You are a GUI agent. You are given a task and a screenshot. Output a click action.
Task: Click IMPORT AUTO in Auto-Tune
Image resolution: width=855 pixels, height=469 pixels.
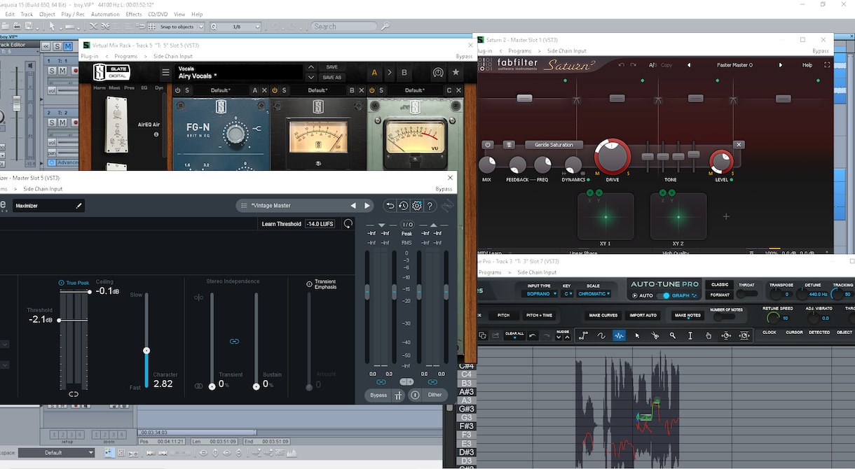[x=643, y=316]
